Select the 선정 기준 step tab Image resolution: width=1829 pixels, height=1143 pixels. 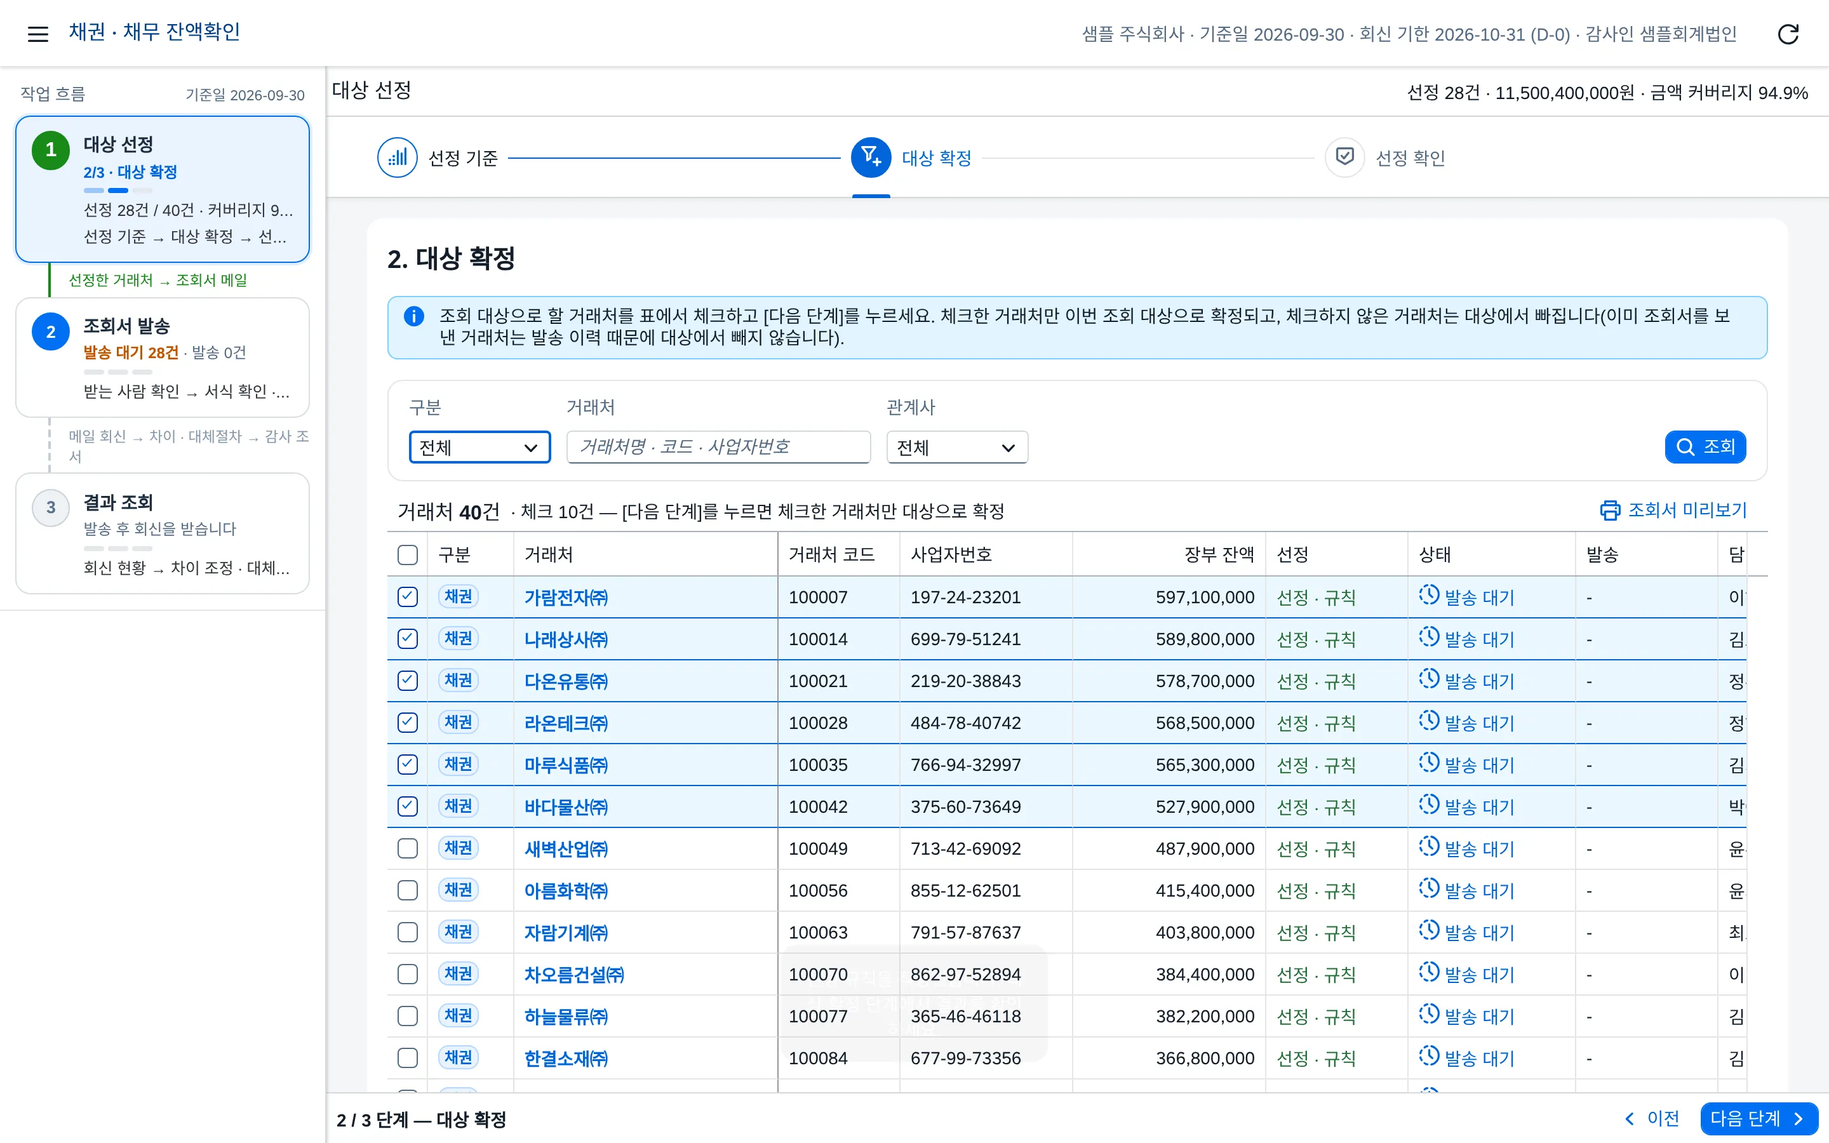point(438,157)
